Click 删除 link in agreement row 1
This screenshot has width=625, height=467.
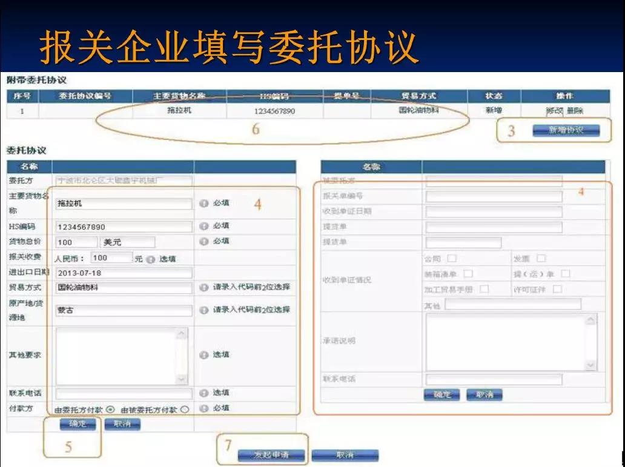[x=575, y=111]
